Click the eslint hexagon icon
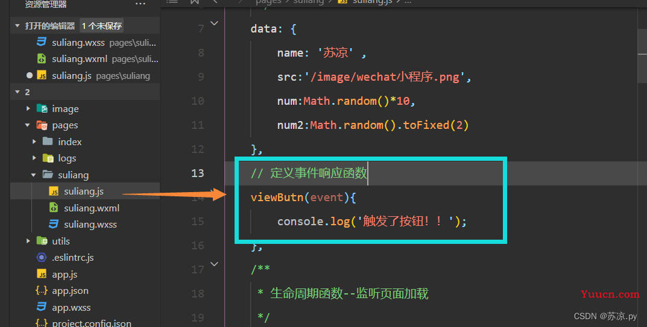Screen dimensions: 647x327 click(x=42, y=257)
